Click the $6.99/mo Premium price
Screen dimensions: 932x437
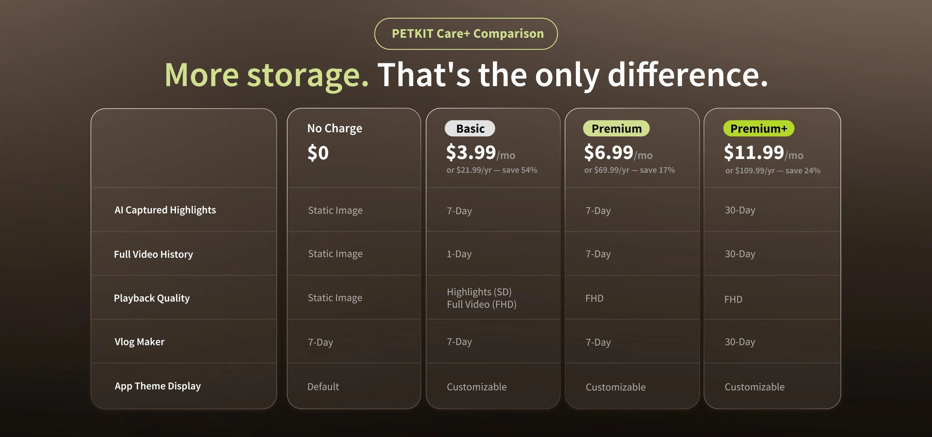click(618, 152)
